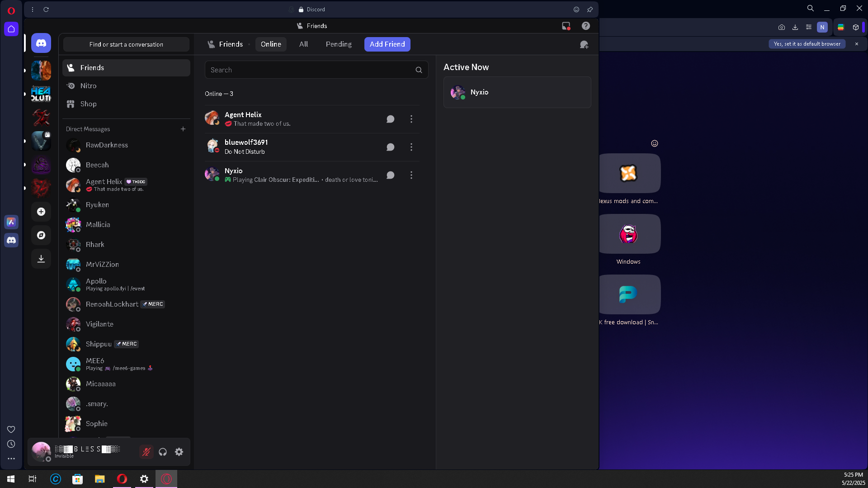Click the Add Friend button

click(387, 44)
